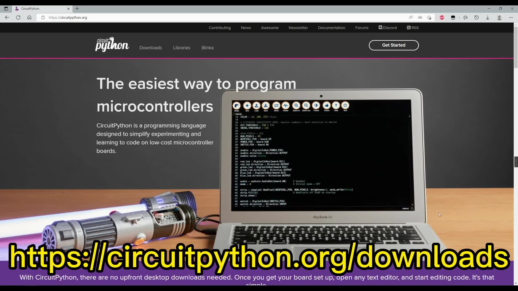Open the Discord community link
Viewport: 518px width, 291px height.
pyautogui.click(x=387, y=28)
